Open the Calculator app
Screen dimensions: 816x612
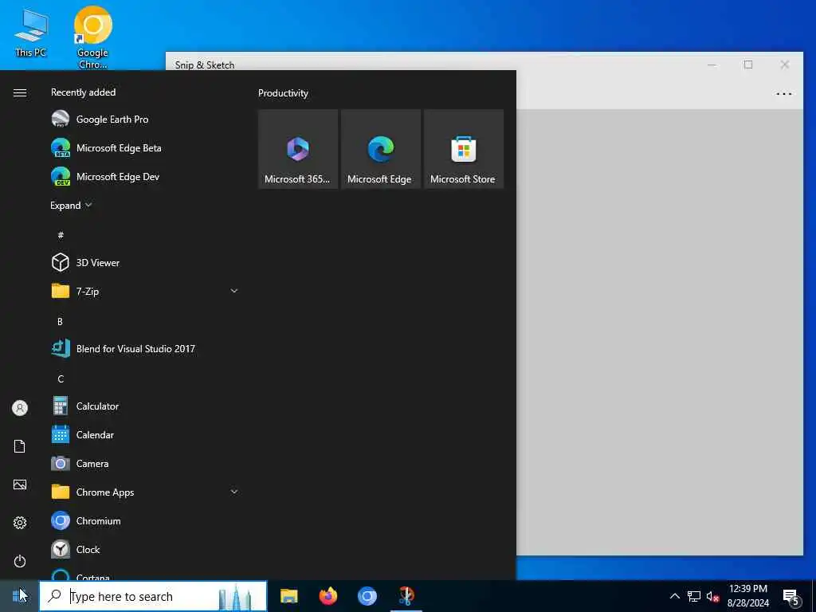tap(146, 406)
